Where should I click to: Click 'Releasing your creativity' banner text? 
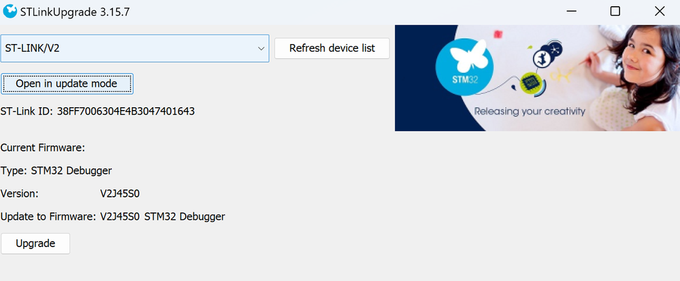(529, 111)
